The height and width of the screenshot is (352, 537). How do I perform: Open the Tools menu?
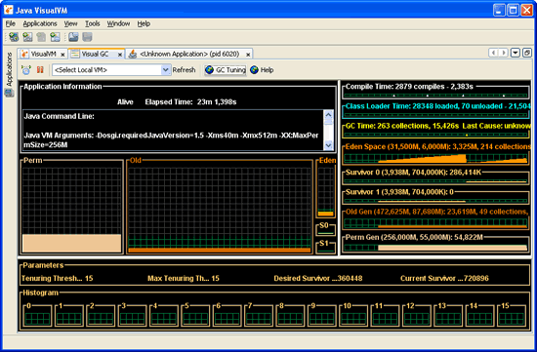(93, 23)
